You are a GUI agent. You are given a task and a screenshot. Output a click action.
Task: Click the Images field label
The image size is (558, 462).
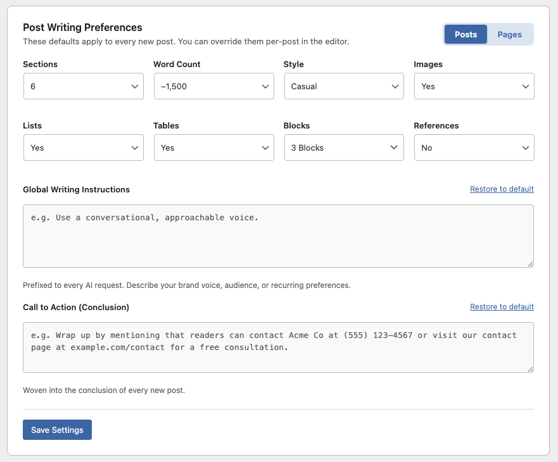pos(428,65)
